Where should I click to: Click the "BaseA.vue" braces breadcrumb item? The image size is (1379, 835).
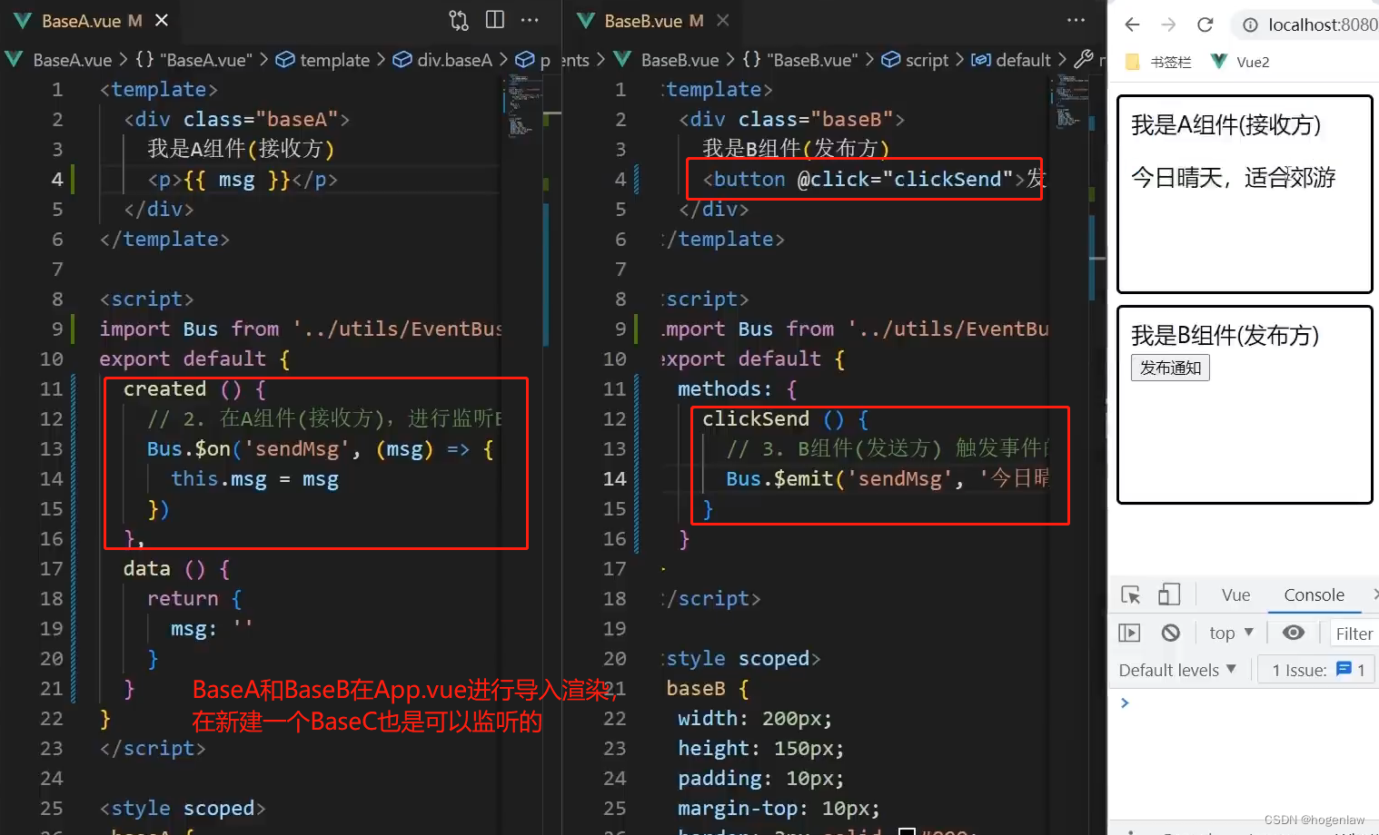193,60
